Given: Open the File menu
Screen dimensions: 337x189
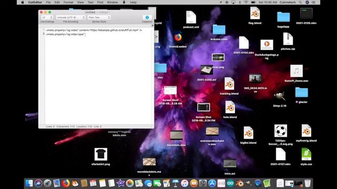Looking at the screenshot, I should click(48, 2).
